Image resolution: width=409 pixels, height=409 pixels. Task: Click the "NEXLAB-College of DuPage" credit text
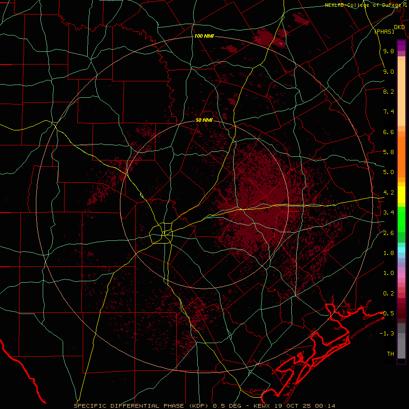362,5
